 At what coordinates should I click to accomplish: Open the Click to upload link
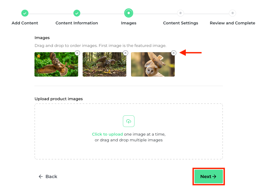click(107, 134)
